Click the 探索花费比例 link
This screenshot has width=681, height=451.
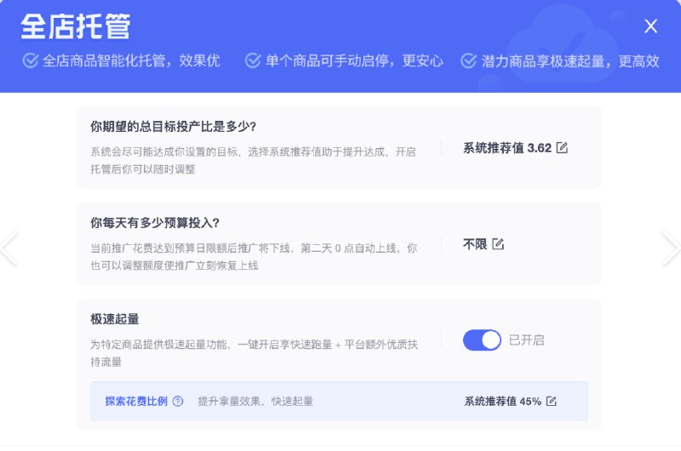coord(136,401)
